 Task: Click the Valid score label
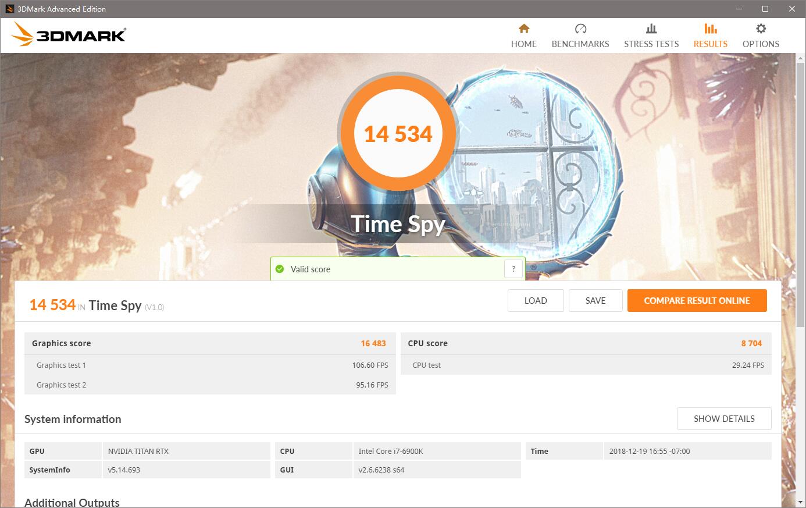(311, 269)
